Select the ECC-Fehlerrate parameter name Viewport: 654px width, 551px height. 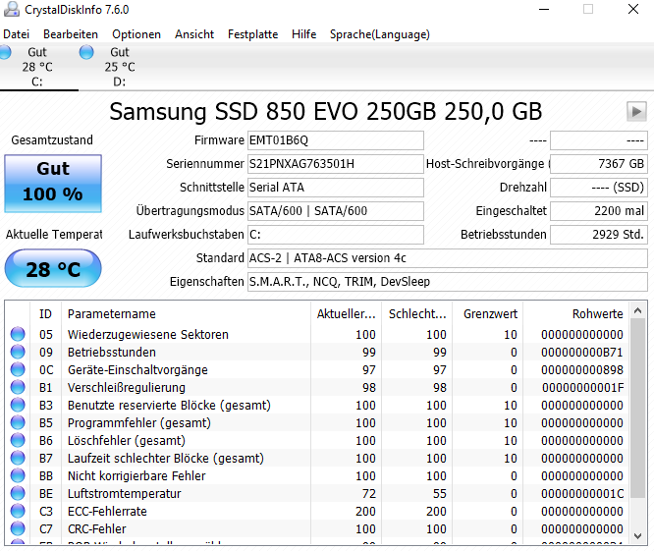(x=107, y=512)
